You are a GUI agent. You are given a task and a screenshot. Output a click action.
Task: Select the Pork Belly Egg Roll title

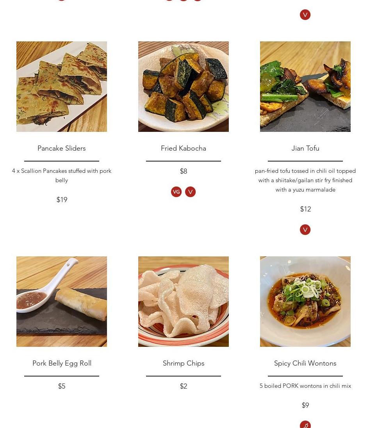click(62, 363)
